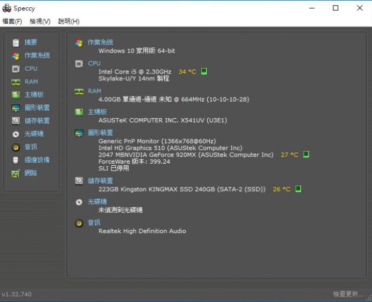The image size is (372, 302).
Task: Click the CPU icon in summary panel
Action: 79,63
